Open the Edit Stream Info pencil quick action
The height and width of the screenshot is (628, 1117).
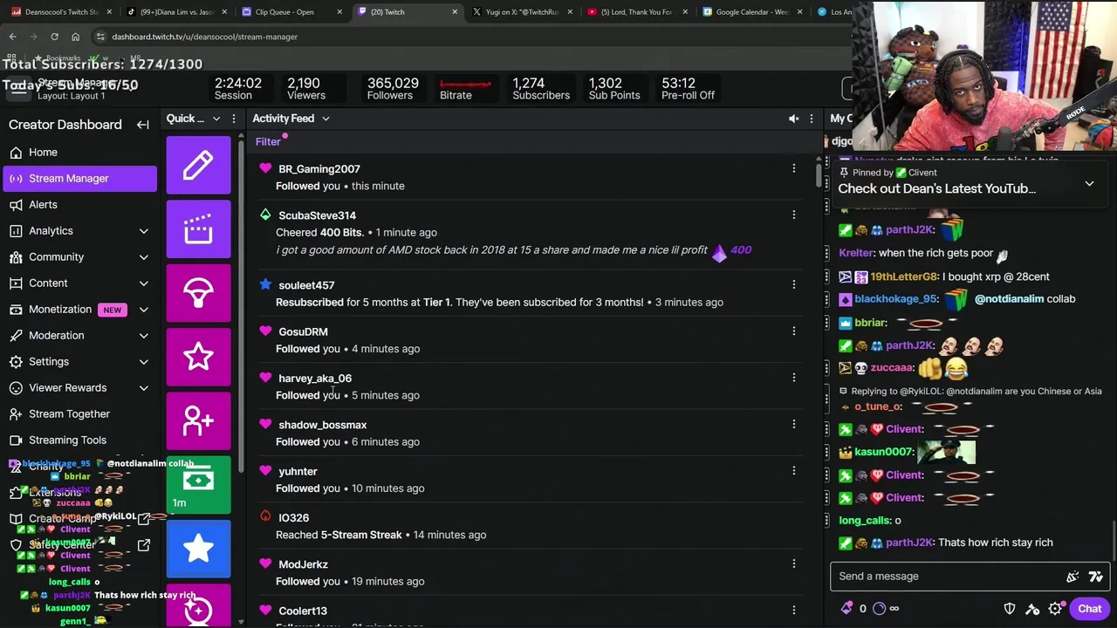198,166
